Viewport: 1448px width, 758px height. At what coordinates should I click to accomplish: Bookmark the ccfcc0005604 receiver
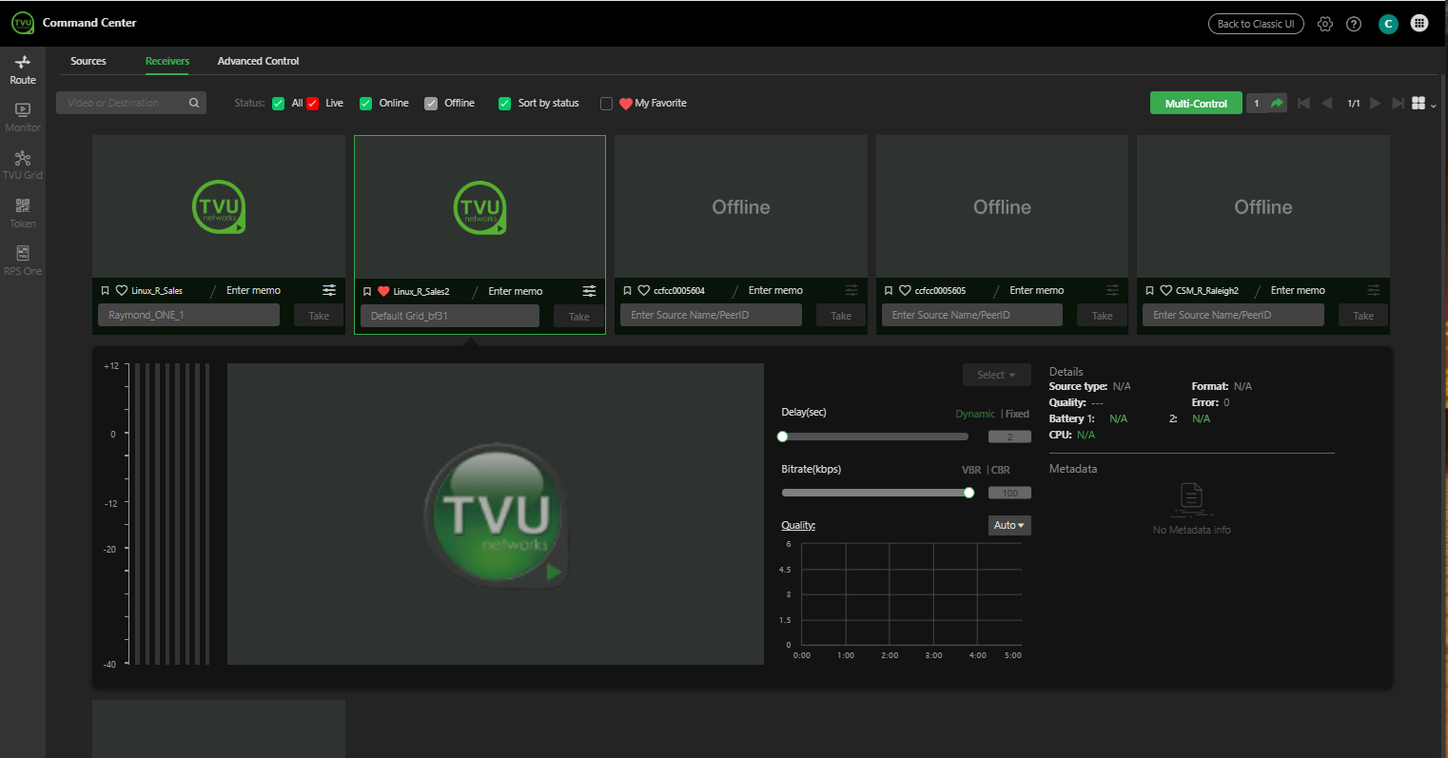[x=628, y=290]
